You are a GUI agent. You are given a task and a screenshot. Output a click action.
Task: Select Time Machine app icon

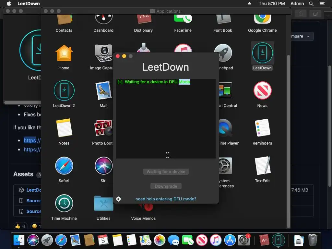point(64,203)
